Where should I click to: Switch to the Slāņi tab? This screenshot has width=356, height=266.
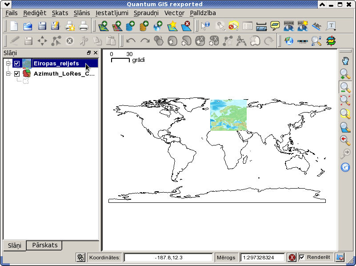pos(15,246)
